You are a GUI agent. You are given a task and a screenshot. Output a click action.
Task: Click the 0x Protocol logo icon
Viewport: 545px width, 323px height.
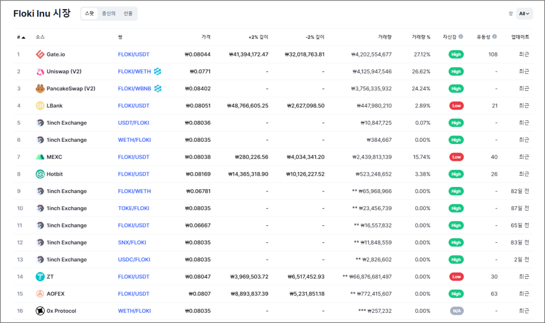pos(40,311)
